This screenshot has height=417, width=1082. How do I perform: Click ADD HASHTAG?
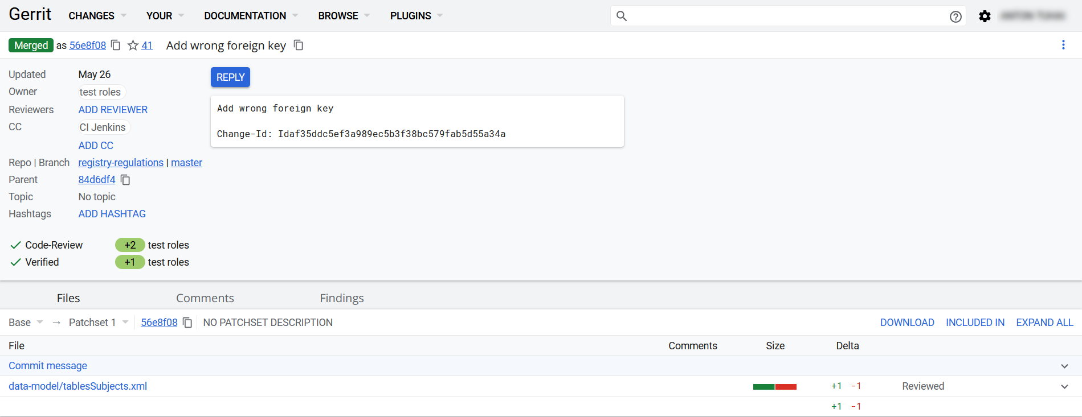click(x=112, y=214)
